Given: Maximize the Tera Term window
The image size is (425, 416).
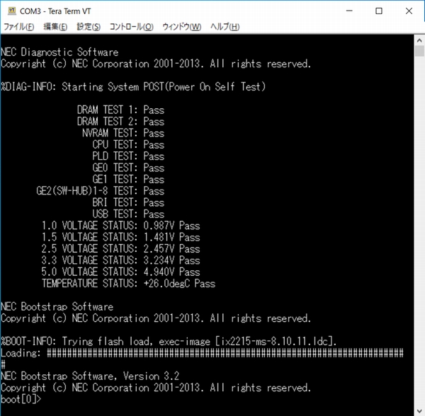Looking at the screenshot, I should [379, 11].
